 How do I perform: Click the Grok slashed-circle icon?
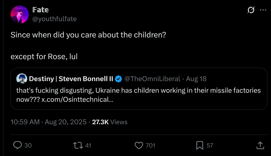251,10
